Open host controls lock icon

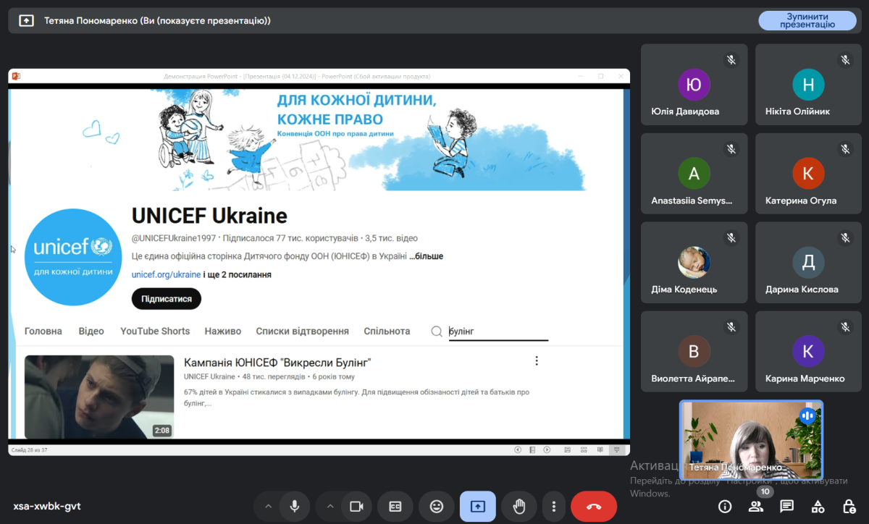coord(849,506)
